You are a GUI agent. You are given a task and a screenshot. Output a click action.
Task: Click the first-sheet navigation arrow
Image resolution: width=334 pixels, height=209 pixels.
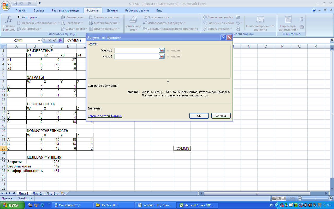(3, 193)
